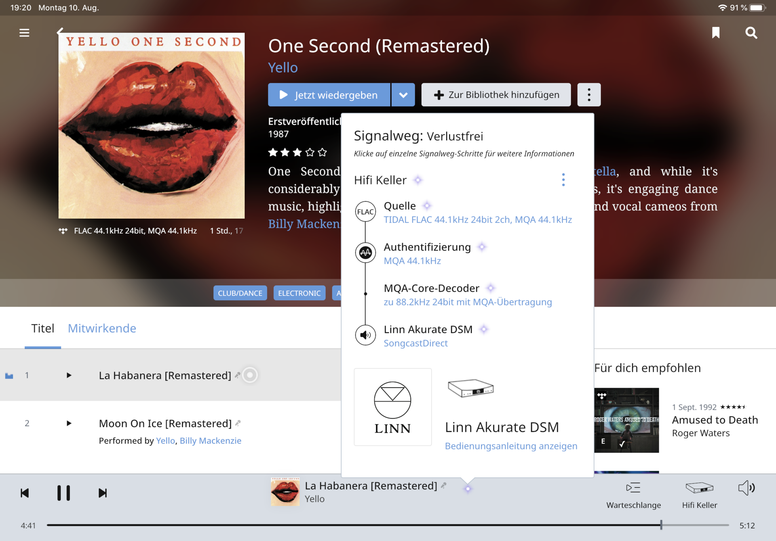The height and width of the screenshot is (541, 776).
Task: Click MQA-Core-Decoder step details
Action: 468,302
